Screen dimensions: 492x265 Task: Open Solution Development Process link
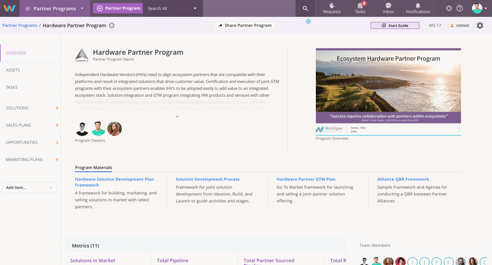coord(207,179)
